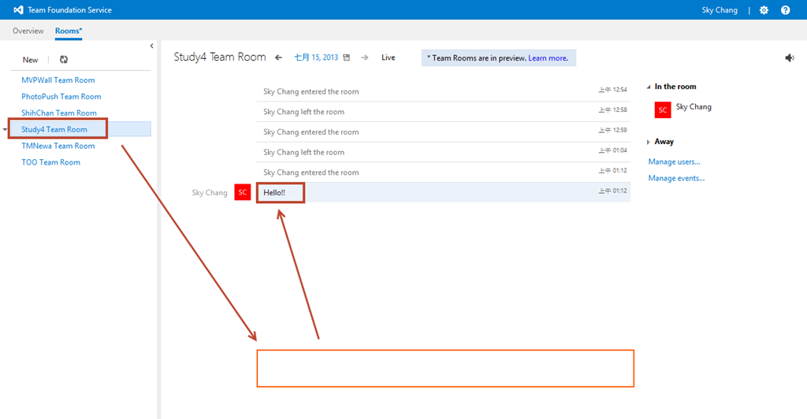Open the settings gear icon
Screen dimensions: 807x419
point(764,9)
